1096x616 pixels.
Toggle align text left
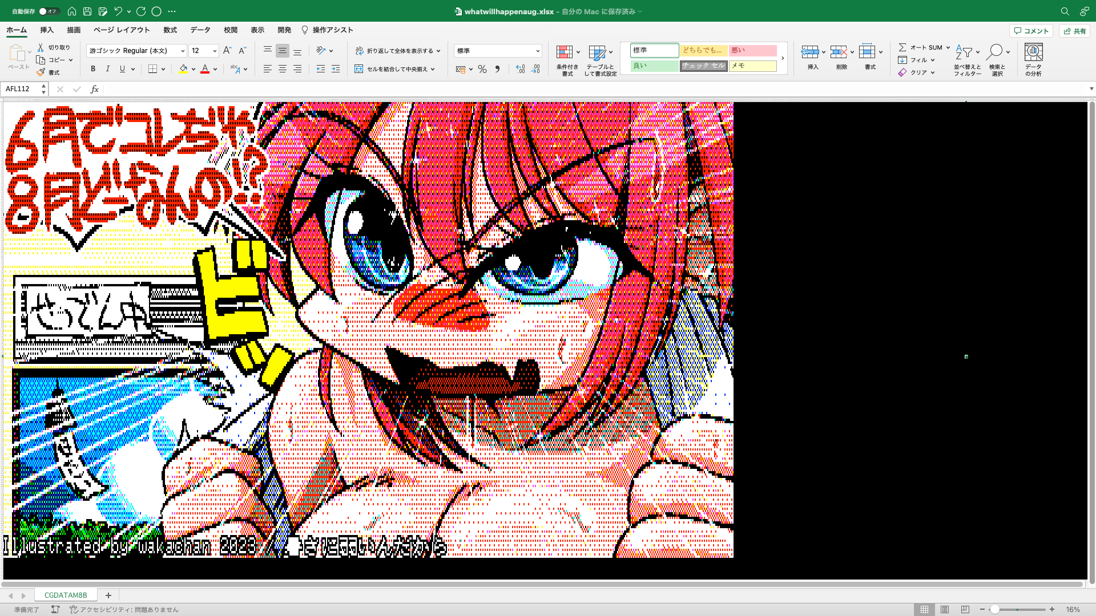267,69
